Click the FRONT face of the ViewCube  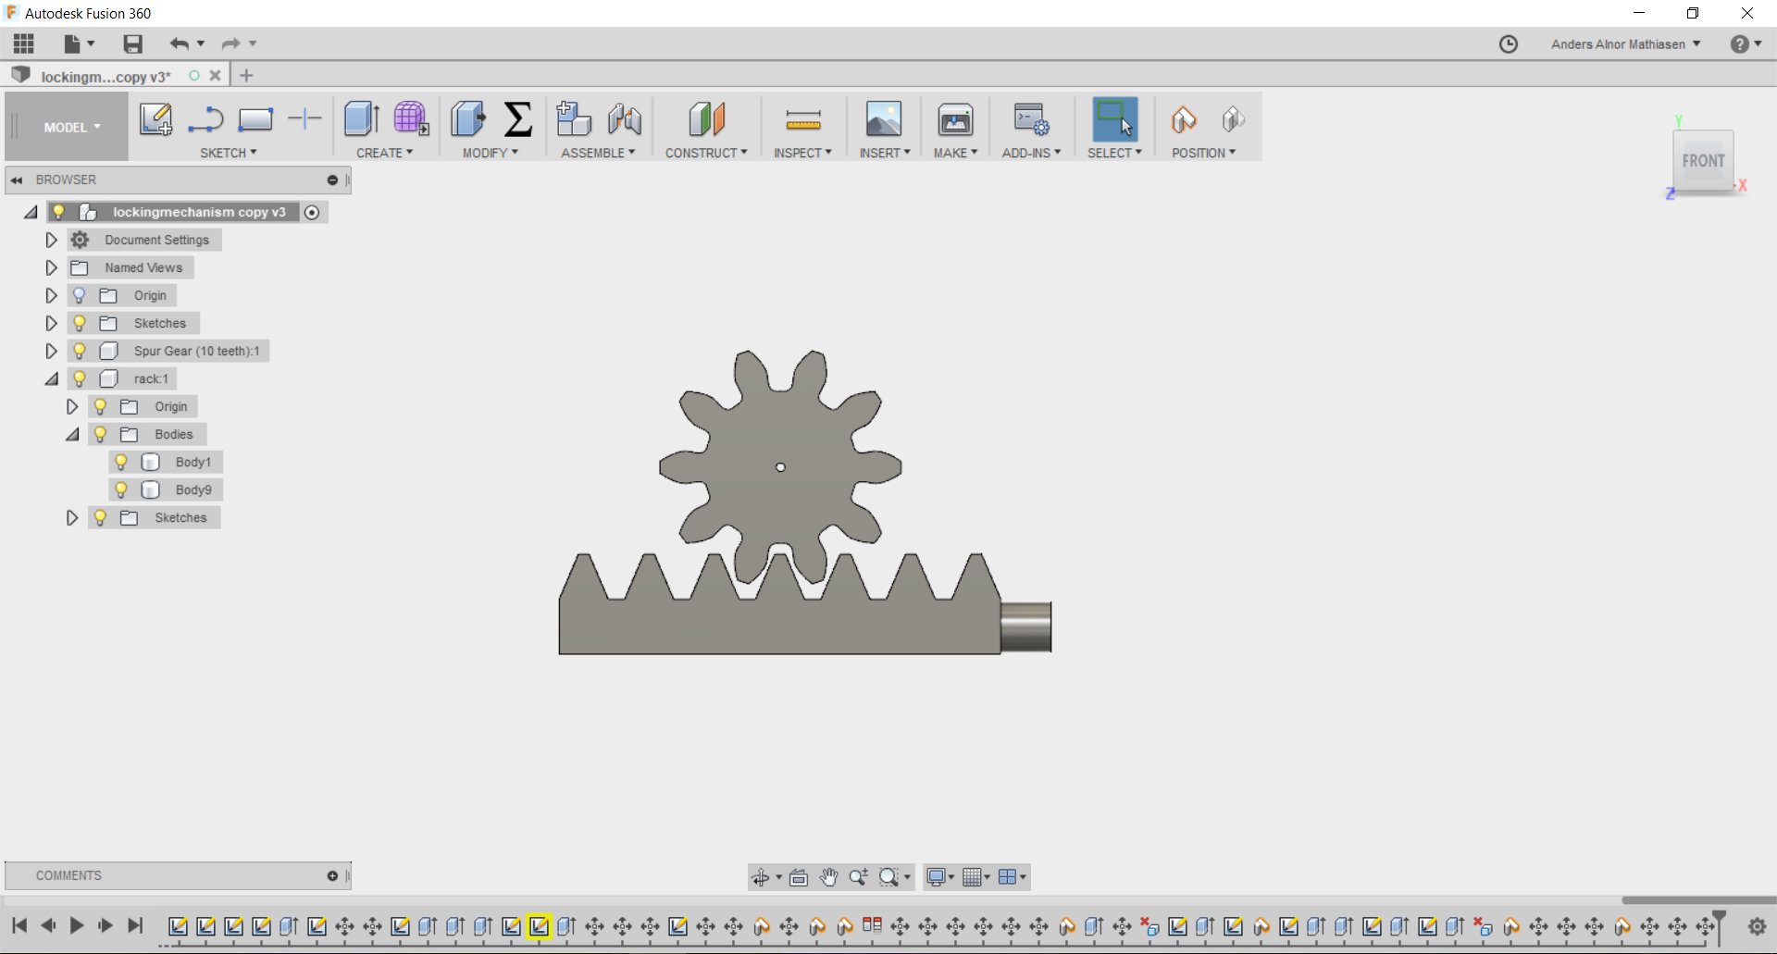(1703, 161)
